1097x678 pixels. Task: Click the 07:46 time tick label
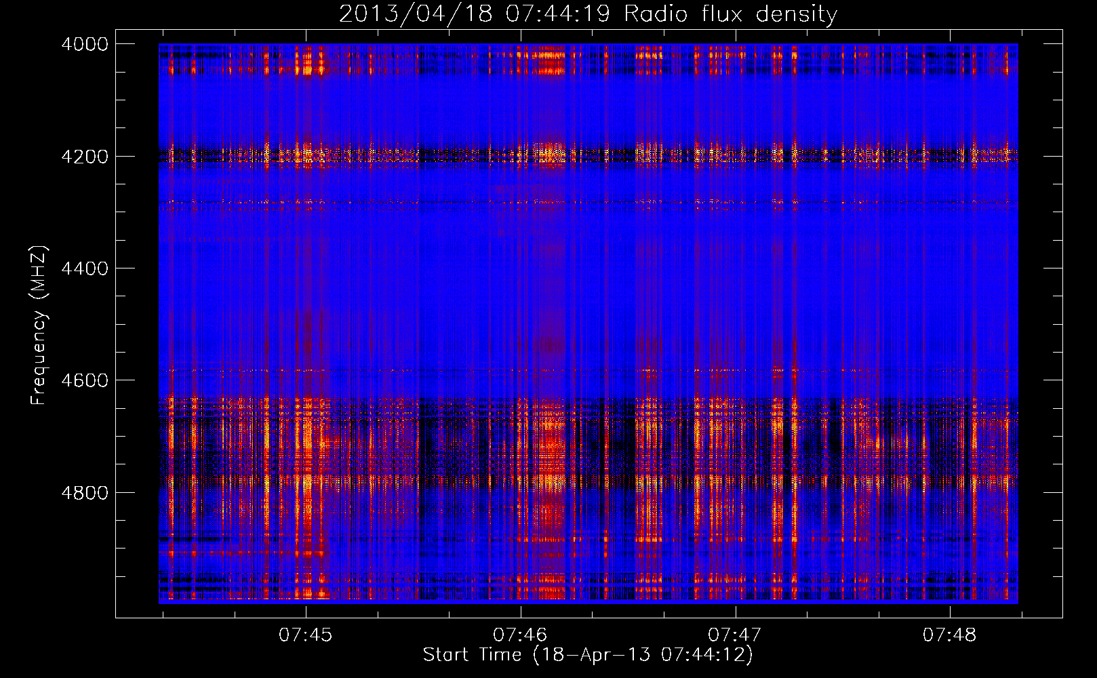[x=520, y=635]
